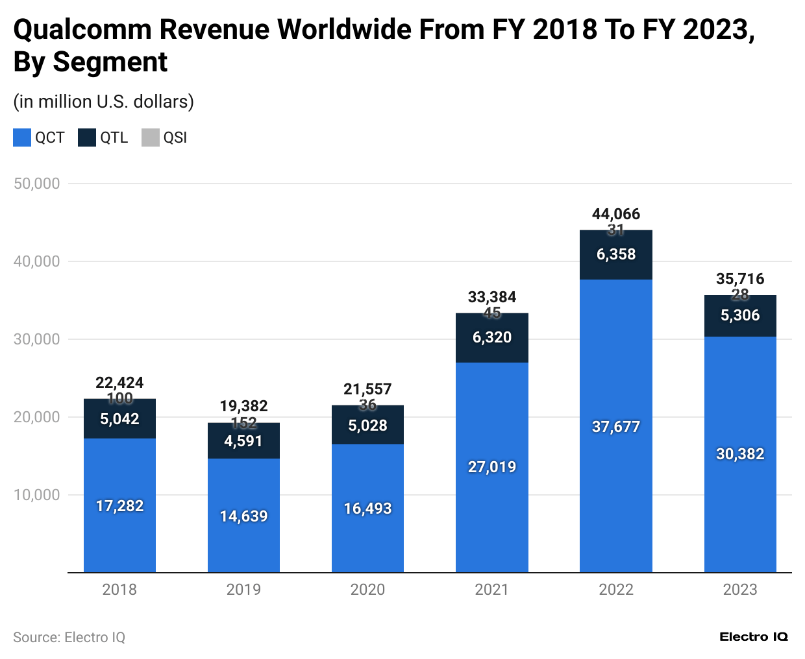Click the 2018 QTL segment 5,042

tap(119, 419)
